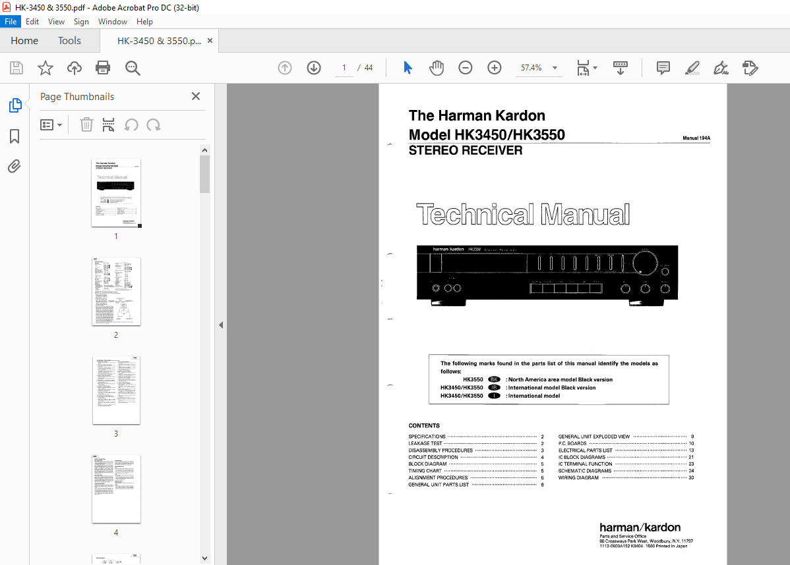Viewport: 790px width, 565px height.
Task: Open the thumbnails options dropdown menu
Action: (51, 124)
